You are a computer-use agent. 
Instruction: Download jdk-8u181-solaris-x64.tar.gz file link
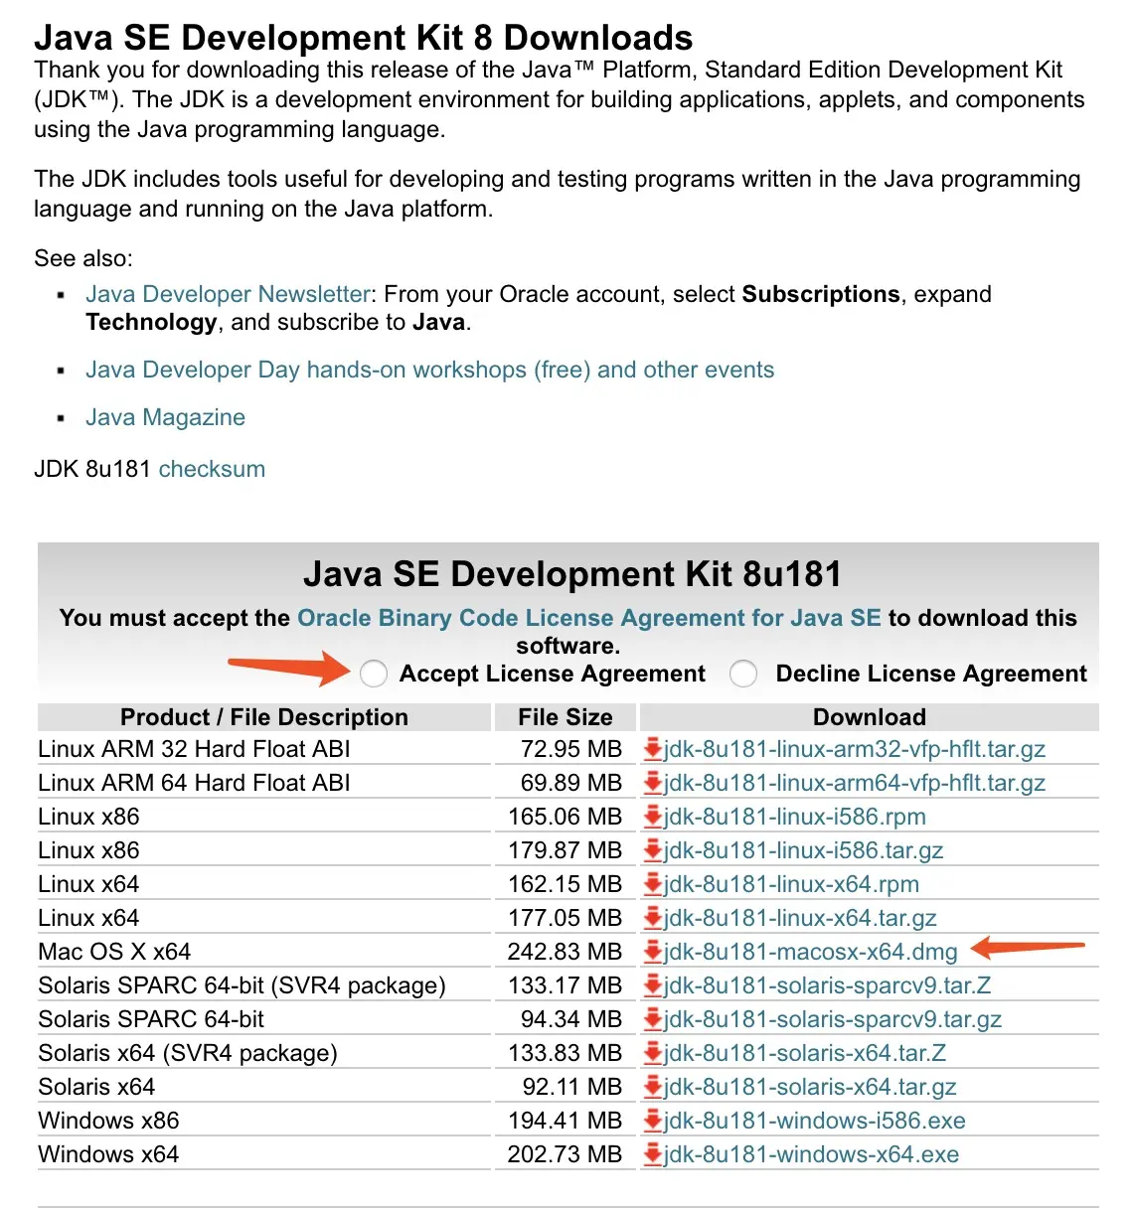810,1087
